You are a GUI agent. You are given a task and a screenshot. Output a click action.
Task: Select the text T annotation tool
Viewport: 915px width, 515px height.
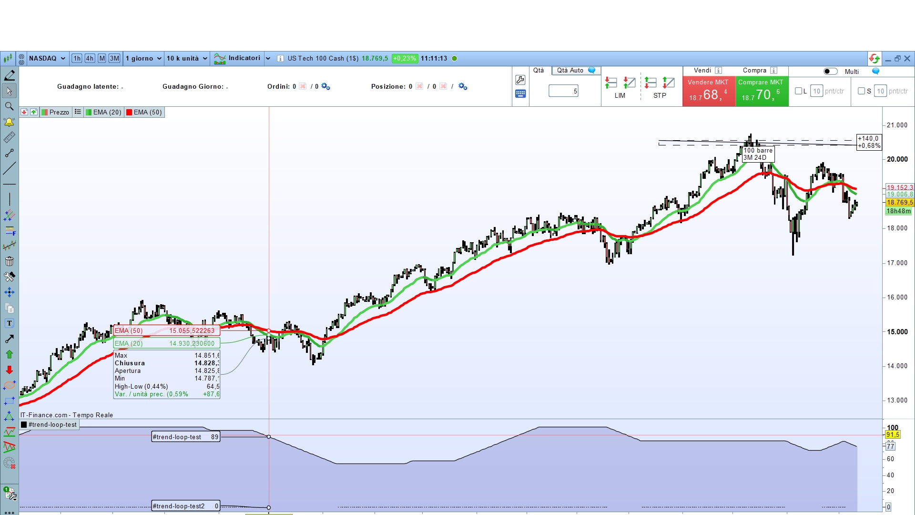[x=9, y=323]
